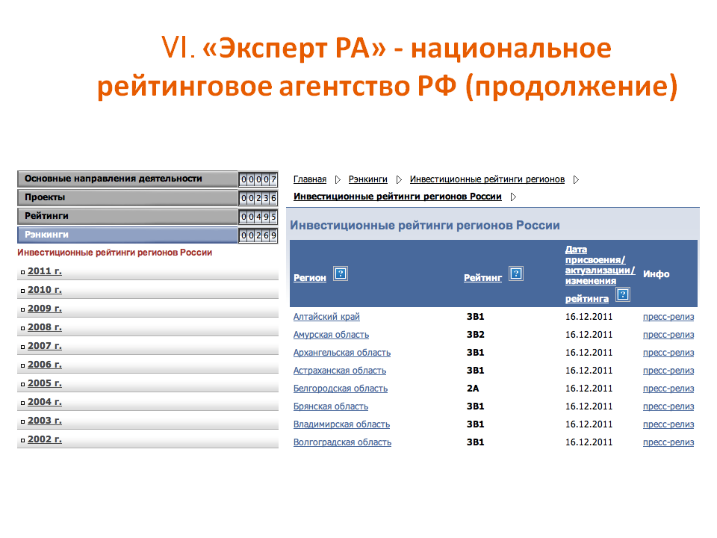The image size is (717, 538).
Task: Open the Проекты menu section
Action: pos(128,197)
